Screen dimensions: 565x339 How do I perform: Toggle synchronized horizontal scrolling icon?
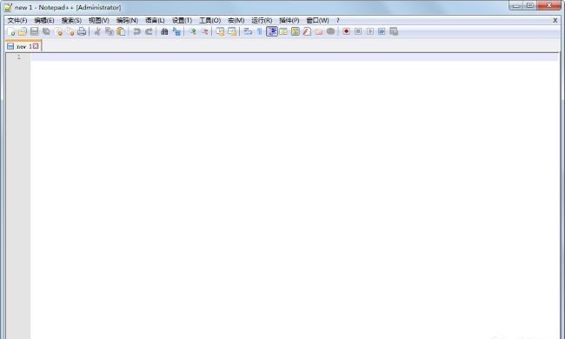[x=232, y=31]
